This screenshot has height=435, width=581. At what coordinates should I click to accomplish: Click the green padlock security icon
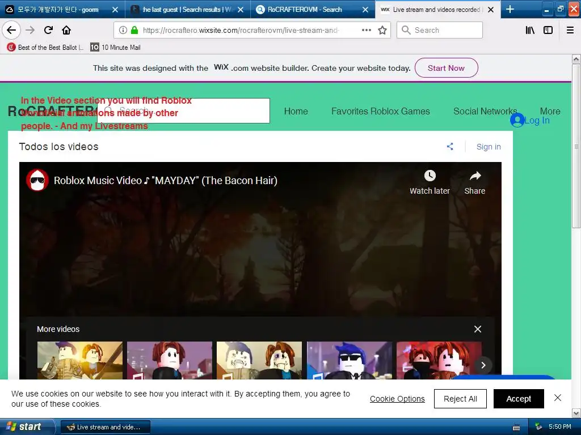[x=134, y=30]
